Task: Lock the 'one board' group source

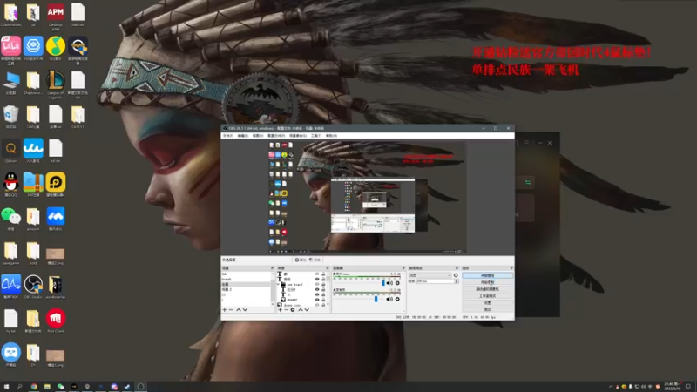Action: [x=323, y=285]
